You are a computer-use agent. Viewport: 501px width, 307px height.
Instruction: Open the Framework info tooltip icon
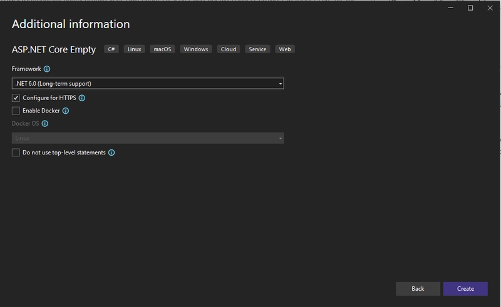point(46,69)
